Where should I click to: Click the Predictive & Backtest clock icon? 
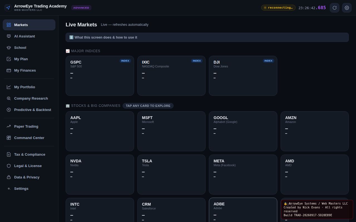tap(9, 110)
